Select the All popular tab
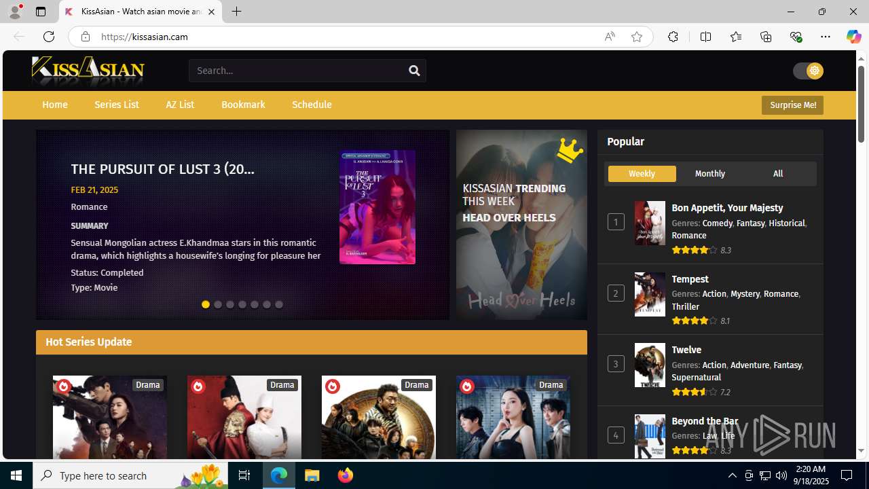 (x=778, y=174)
